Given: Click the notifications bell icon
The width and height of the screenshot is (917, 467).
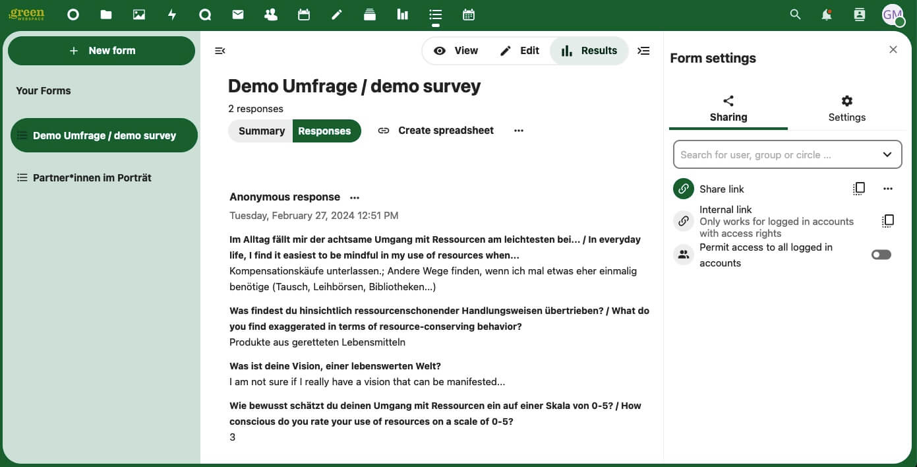Looking at the screenshot, I should tap(827, 15).
